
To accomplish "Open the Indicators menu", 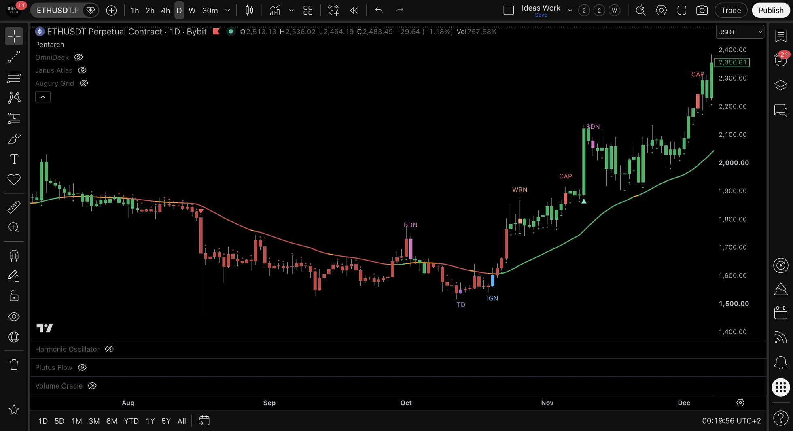I will (275, 11).
